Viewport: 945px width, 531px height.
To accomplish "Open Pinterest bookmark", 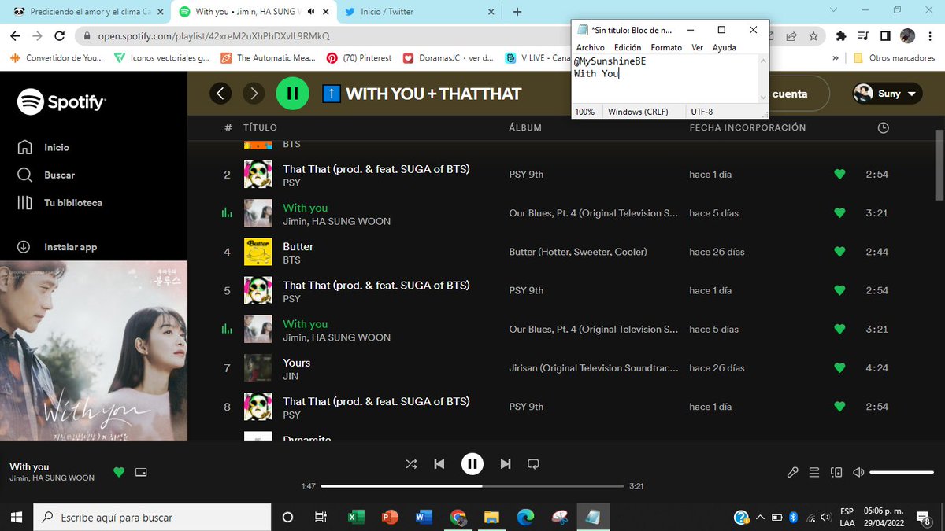I will (x=358, y=57).
